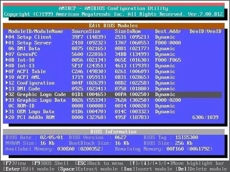Click the arrow marker beside ACPI AML
Screen dimensions: 230x172
coord(7,77)
